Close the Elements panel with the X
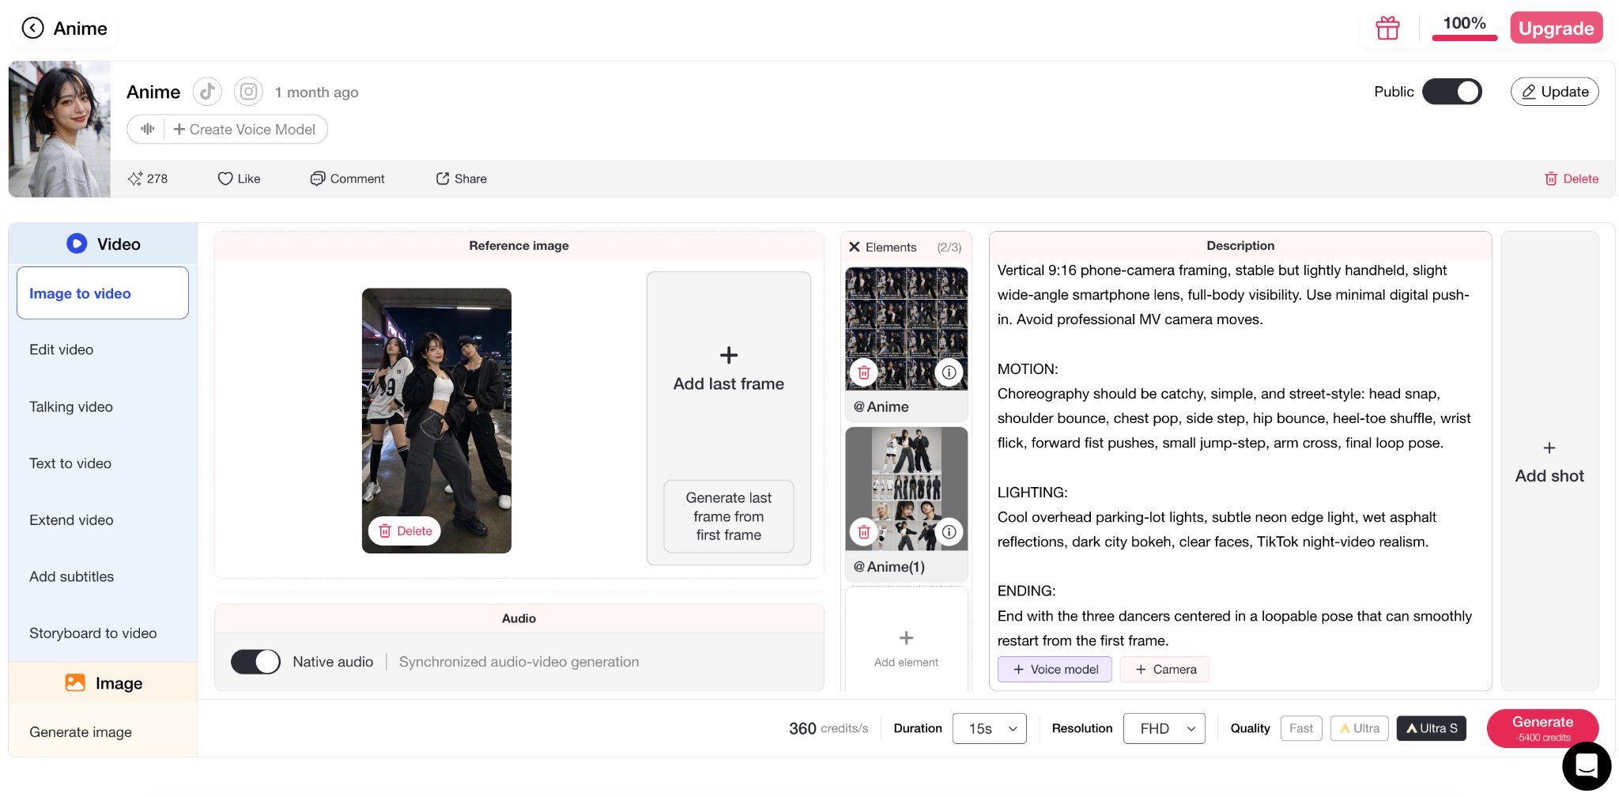 pos(855,247)
